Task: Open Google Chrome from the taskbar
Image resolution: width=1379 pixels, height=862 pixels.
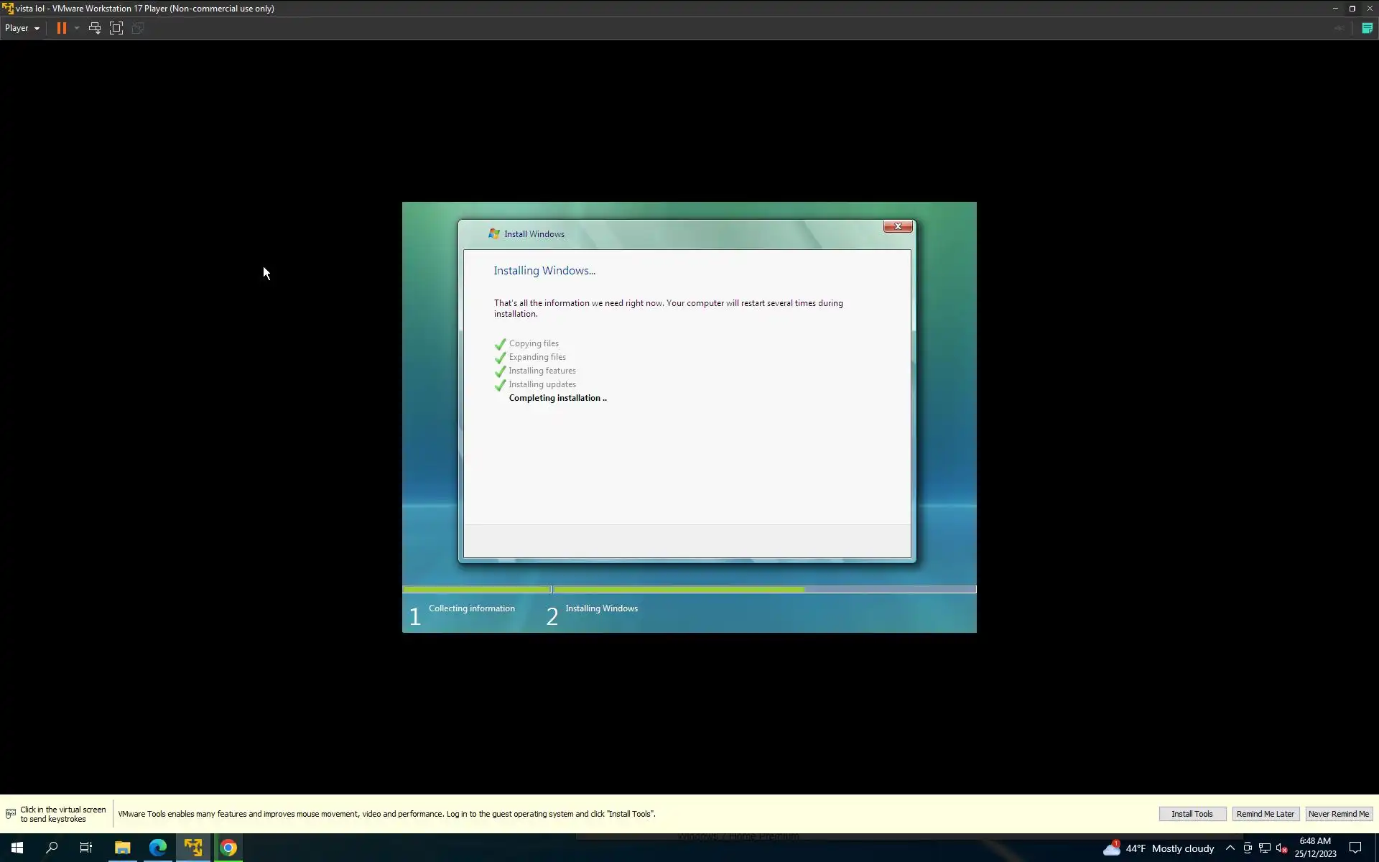Action: [228, 848]
